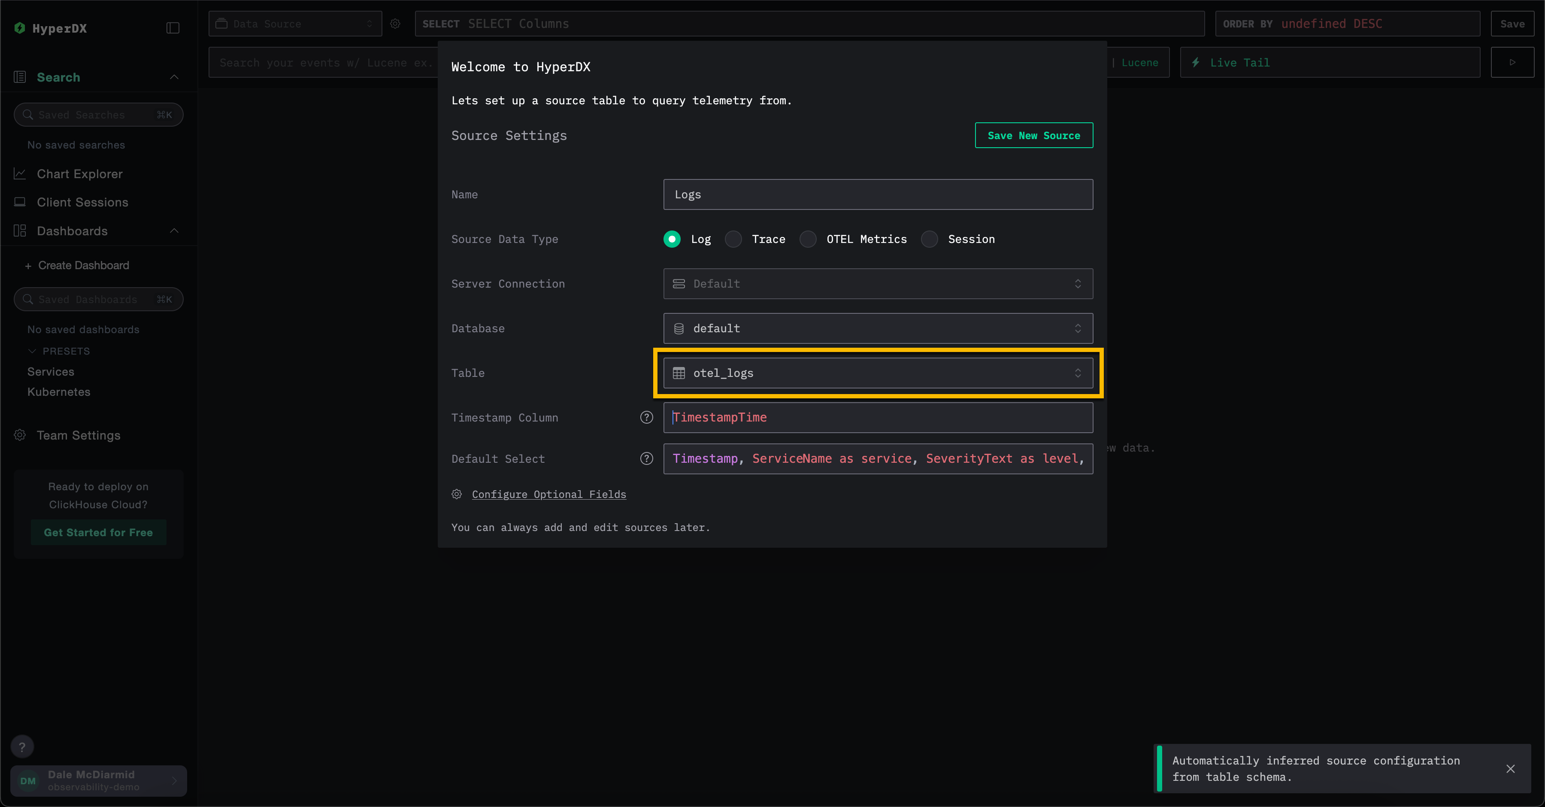This screenshot has width=1545, height=807.
Task: Click the help question mark icon bottom-left
Action: point(23,746)
